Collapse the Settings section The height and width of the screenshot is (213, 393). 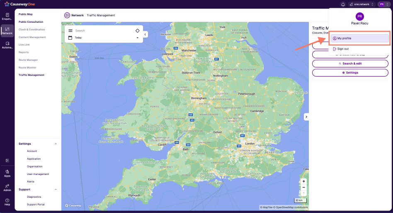point(56,144)
